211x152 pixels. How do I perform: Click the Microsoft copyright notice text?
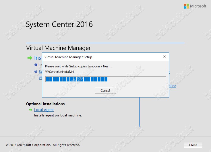point(43,145)
